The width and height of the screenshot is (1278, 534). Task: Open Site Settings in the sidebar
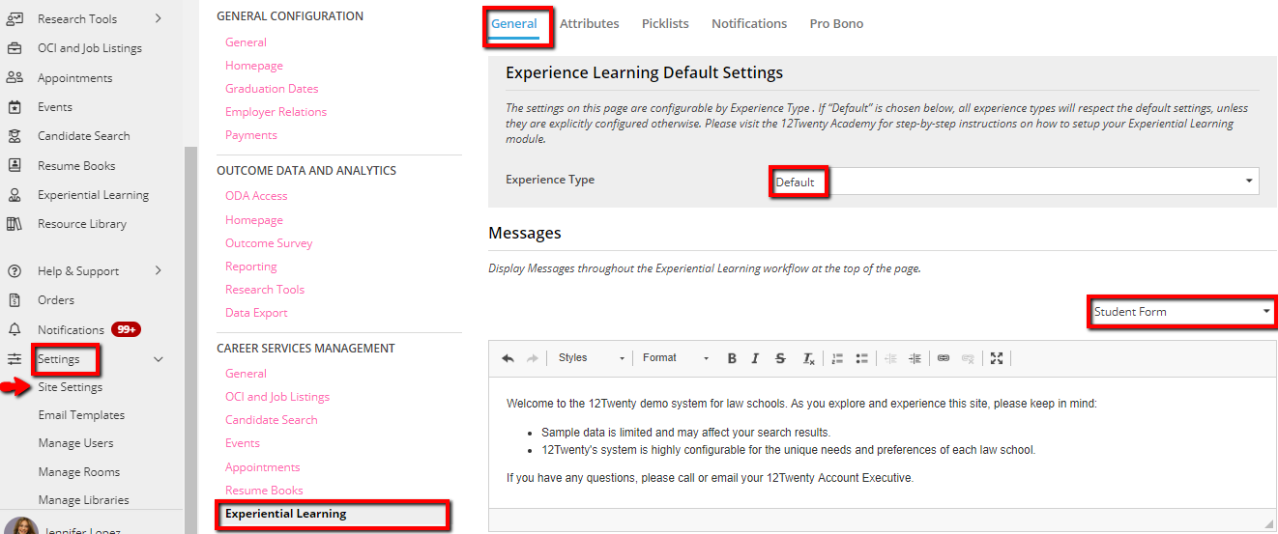(70, 387)
